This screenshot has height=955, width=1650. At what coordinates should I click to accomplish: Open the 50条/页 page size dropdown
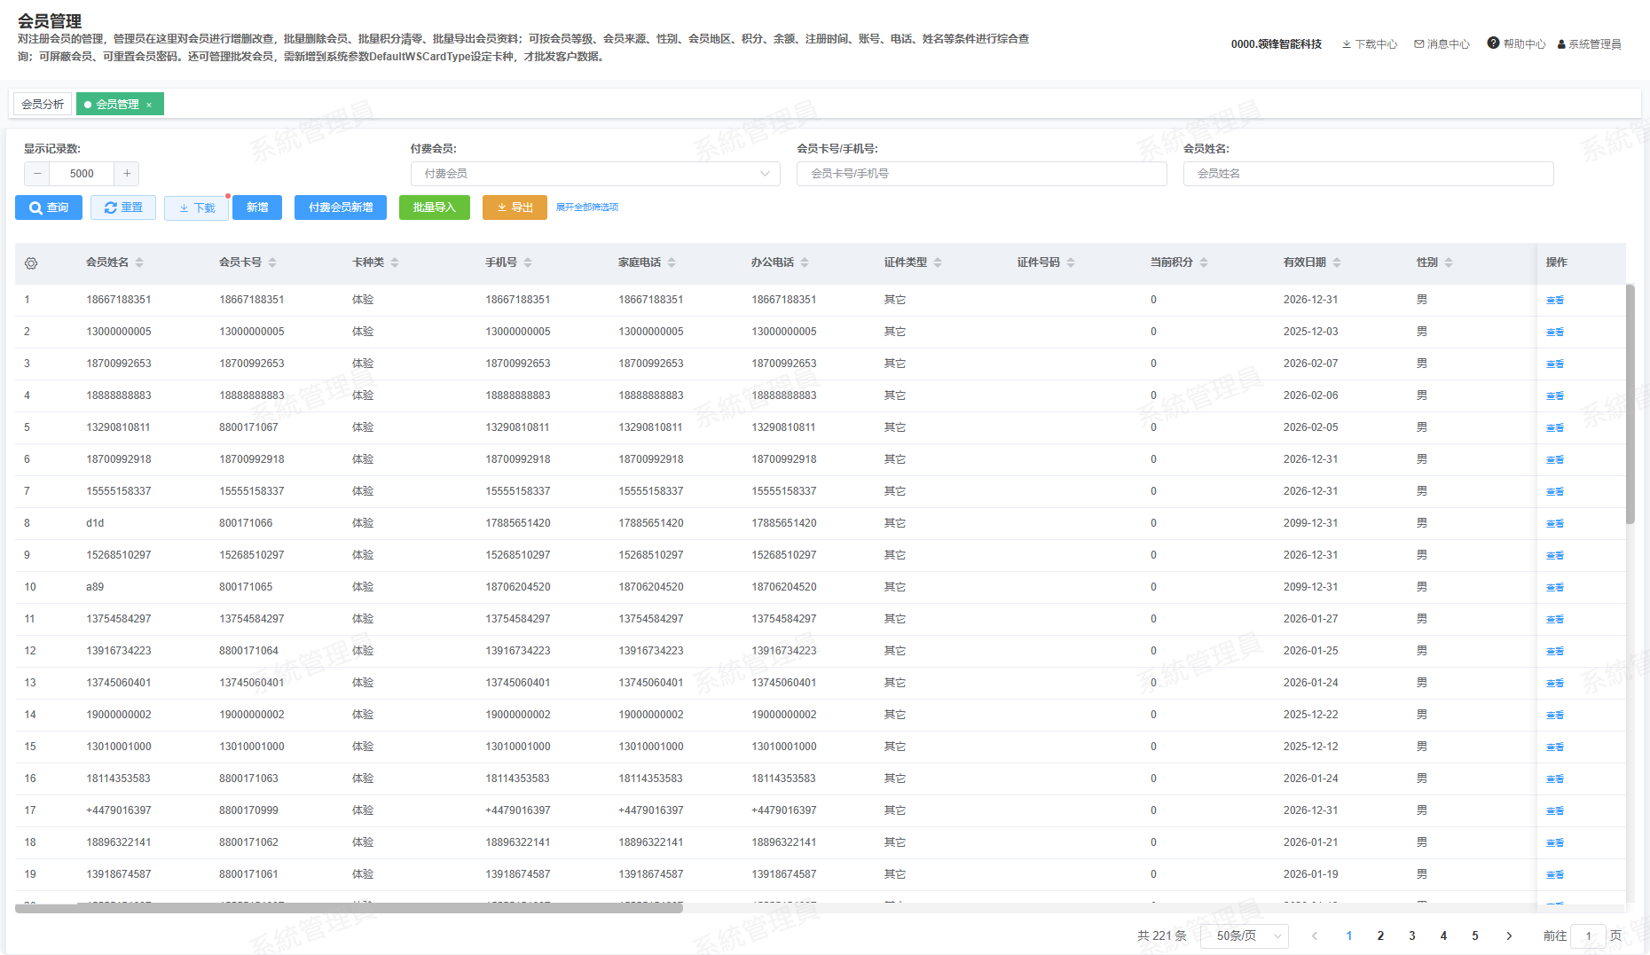point(1244,935)
